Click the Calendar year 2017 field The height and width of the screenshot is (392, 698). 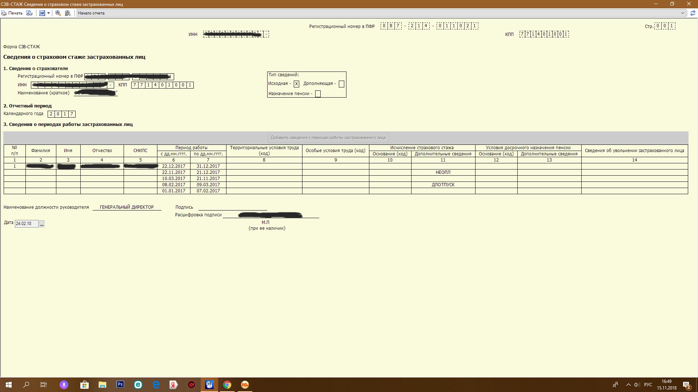pos(61,114)
